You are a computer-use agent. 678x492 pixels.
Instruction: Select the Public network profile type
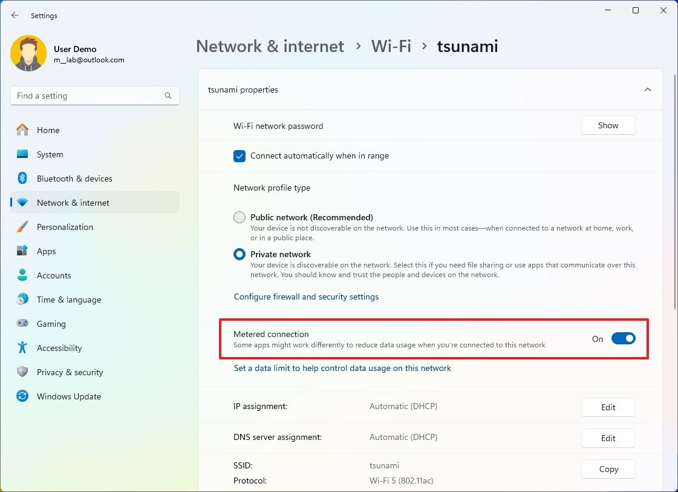pyautogui.click(x=239, y=217)
